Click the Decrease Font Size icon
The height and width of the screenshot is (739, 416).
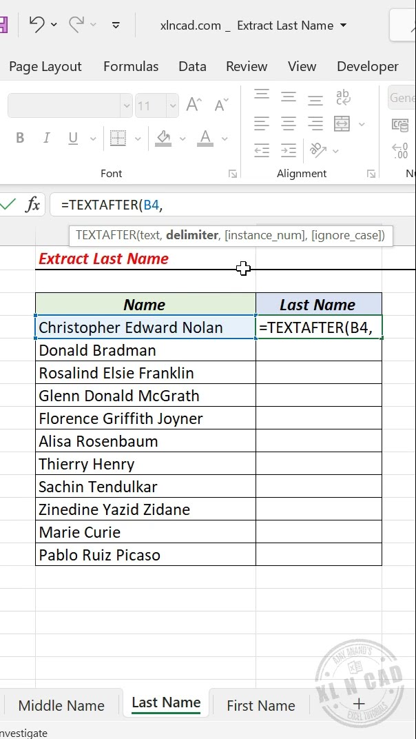tap(220, 105)
